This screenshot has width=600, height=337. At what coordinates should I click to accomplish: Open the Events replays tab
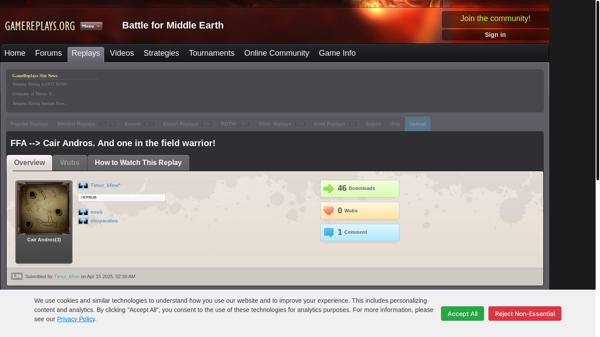pyautogui.click(x=140, y=124)
